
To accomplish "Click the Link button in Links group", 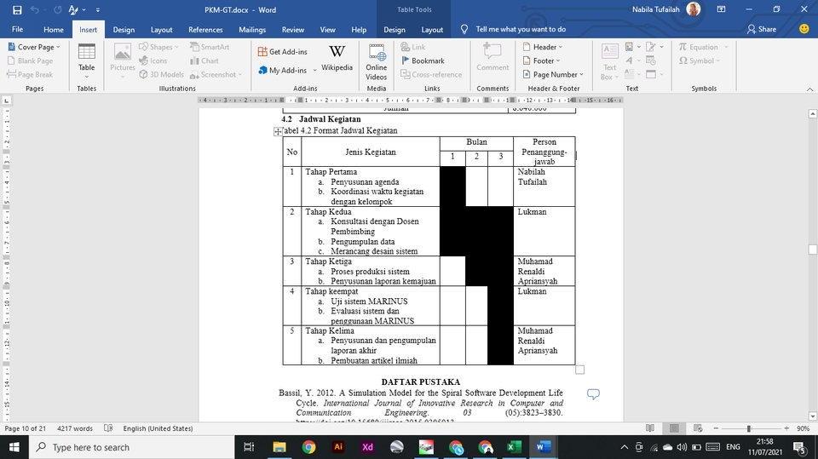I will pyautogui.click(x=413, y=47).
